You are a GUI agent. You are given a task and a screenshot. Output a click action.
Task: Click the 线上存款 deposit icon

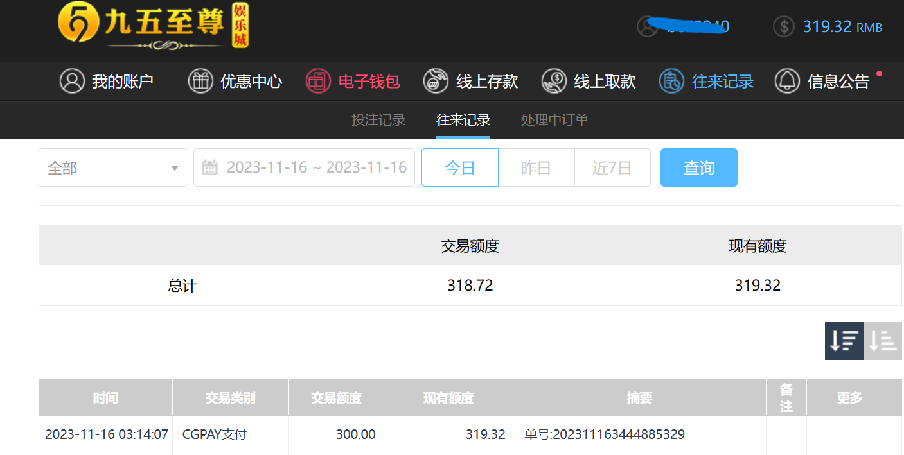click(436, 81)
